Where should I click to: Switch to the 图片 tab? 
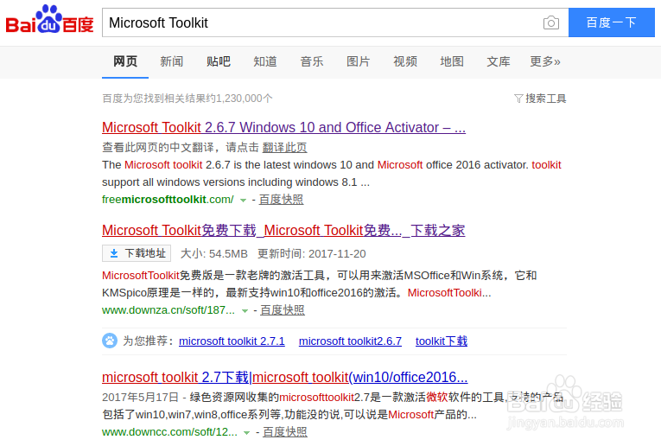359,61
